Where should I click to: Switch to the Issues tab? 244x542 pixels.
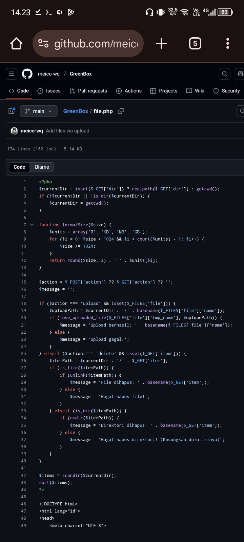click(49, 91)
